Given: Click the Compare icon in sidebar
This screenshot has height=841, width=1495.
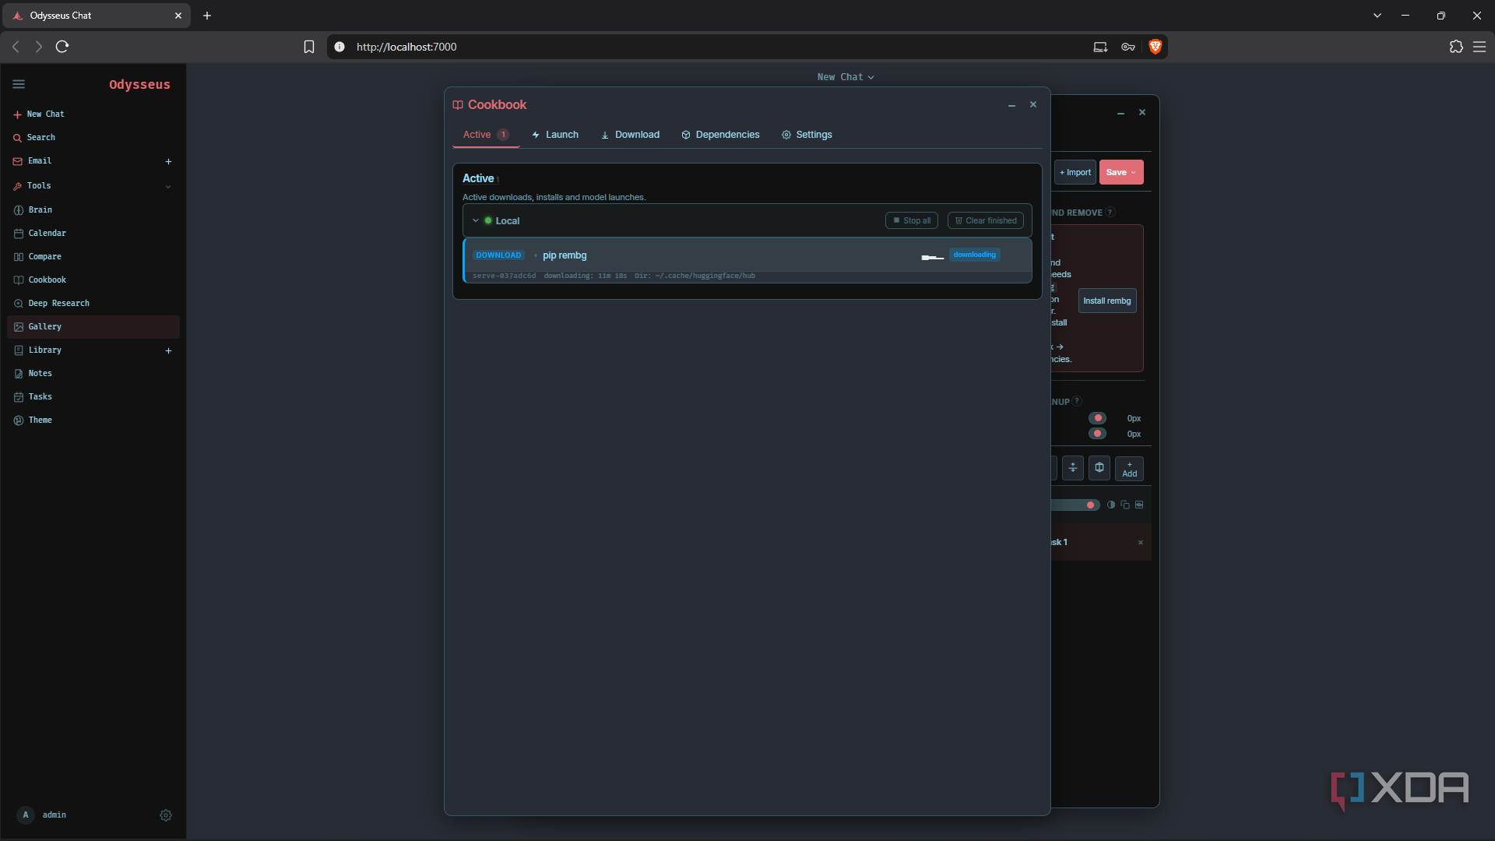Looking at the screenshot, I should pyautogui.click(x=19, y=257).
